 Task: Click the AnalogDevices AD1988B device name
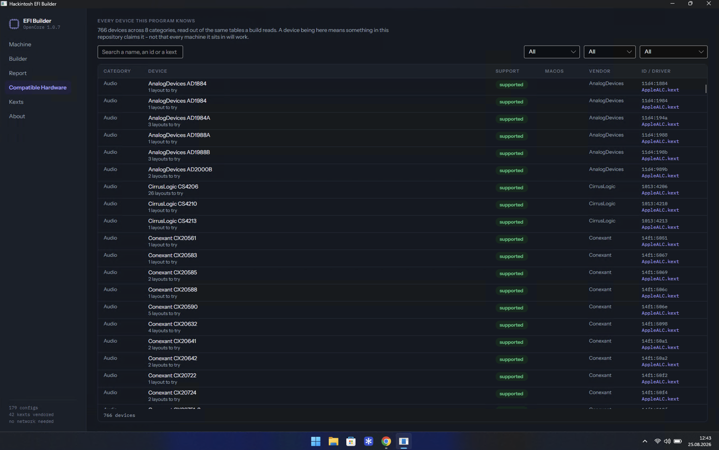179,152
